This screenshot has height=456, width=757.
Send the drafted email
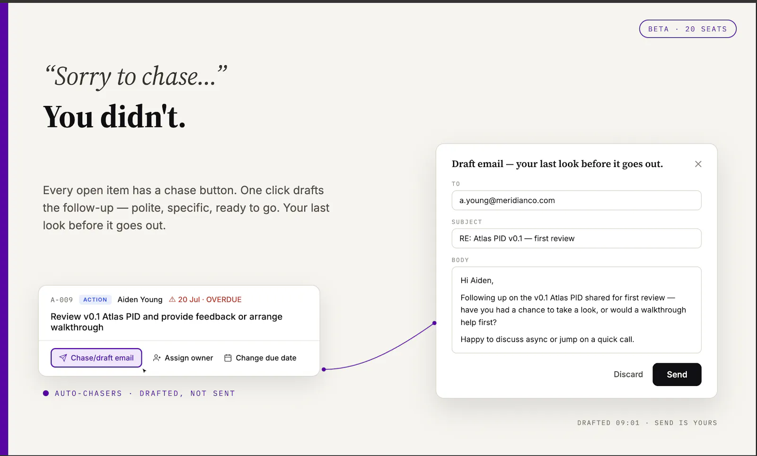[x=677, y=375]
